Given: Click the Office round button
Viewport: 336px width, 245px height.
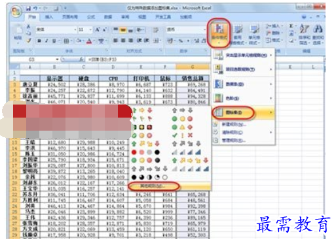Looking at the screenshot, I should point(16,11).
